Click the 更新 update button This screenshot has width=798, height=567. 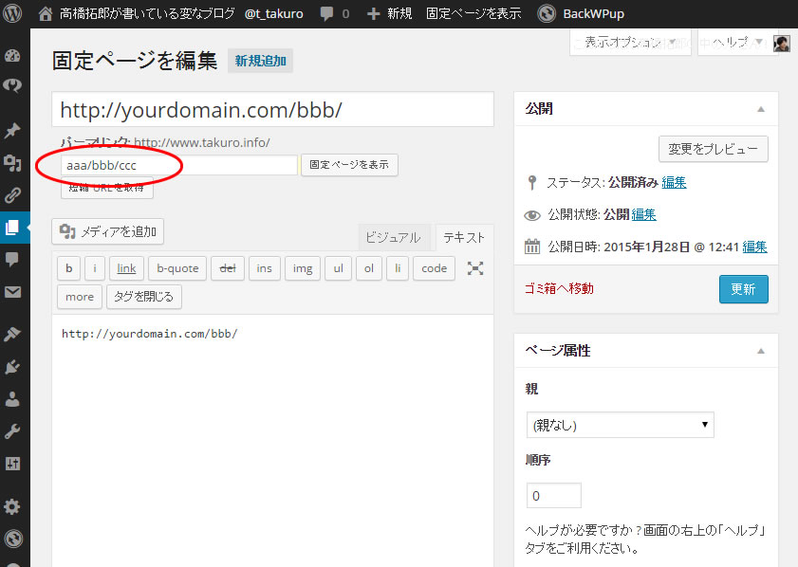[x=743, y=289]
